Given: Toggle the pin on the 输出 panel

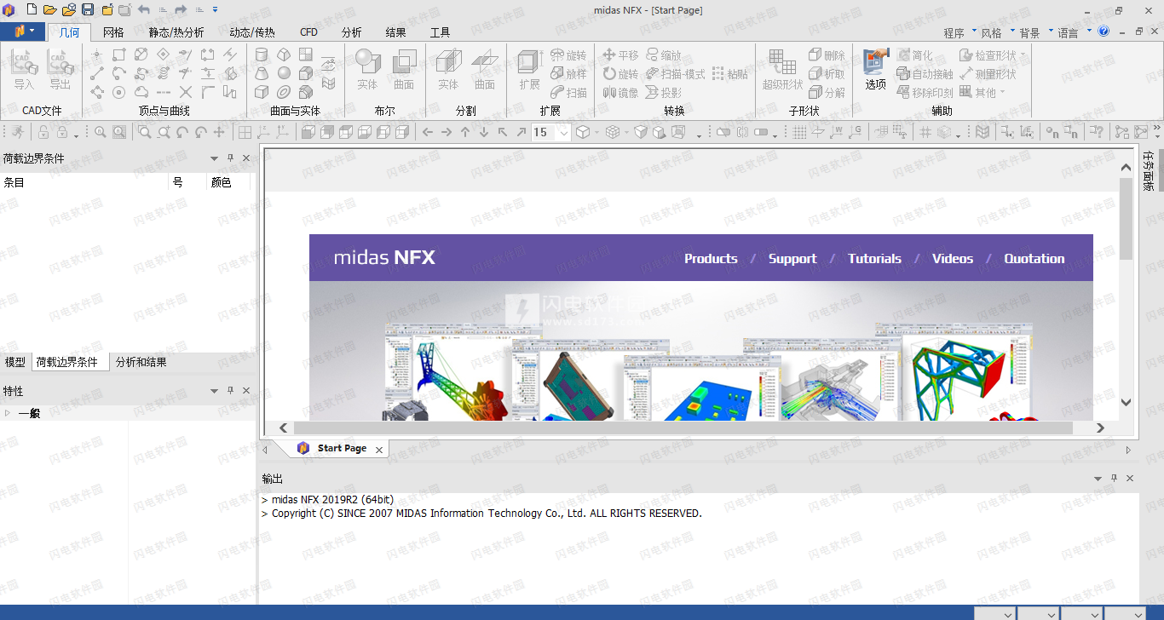Looking at the screenshot, I should point(1114,479).
